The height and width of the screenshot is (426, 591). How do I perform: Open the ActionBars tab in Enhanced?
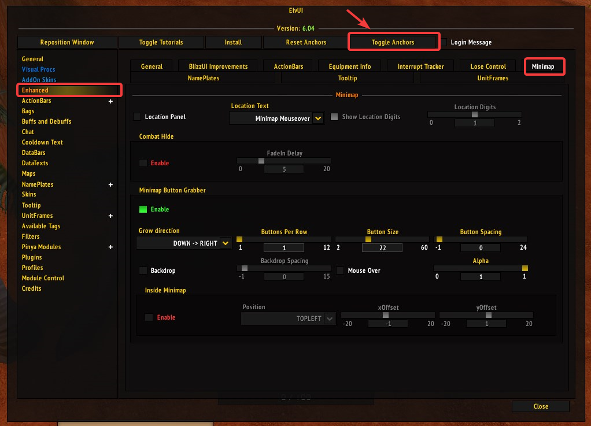pyautogui.click(x=289, y=66)
